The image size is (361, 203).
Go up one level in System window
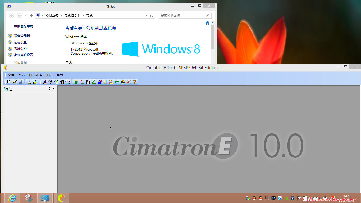point(31,16)
